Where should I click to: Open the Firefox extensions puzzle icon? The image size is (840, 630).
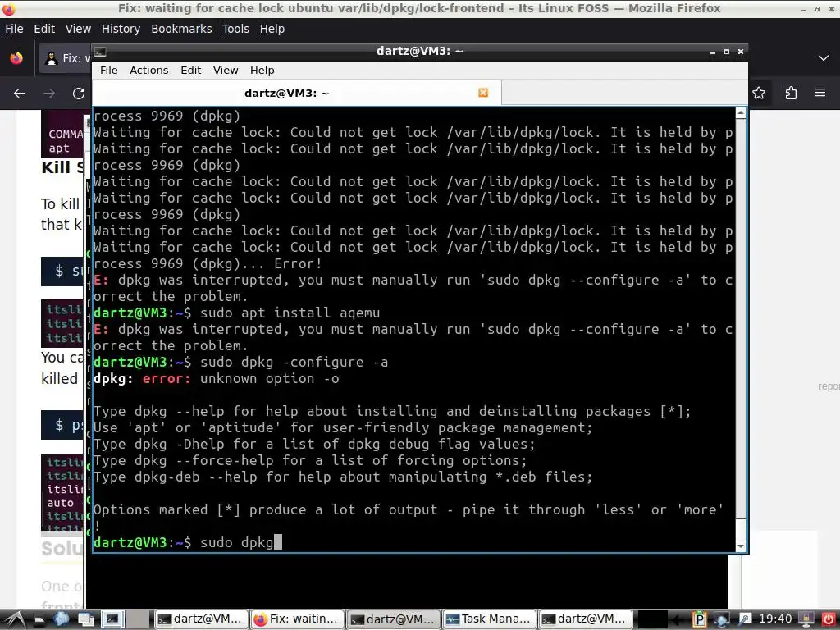(791, 94)
